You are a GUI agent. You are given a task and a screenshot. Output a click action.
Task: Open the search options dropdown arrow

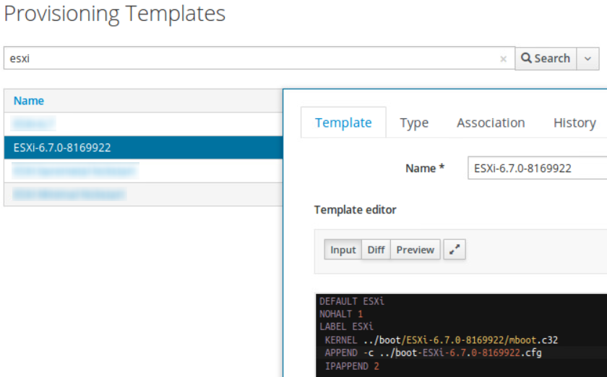[x=587, y=58]
